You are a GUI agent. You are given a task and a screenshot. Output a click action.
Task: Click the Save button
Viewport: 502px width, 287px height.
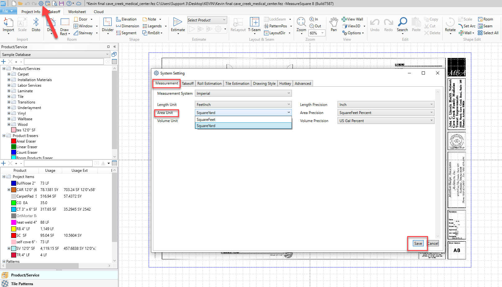(x=418, y=244)
